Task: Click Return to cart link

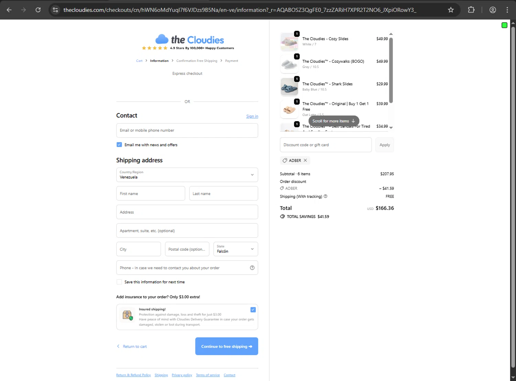Action: (x=132, y=347)
